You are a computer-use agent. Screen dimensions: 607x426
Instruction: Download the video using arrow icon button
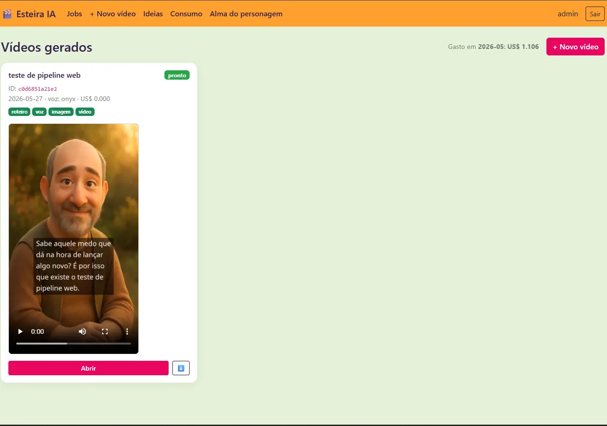click(x=181, y=368)
